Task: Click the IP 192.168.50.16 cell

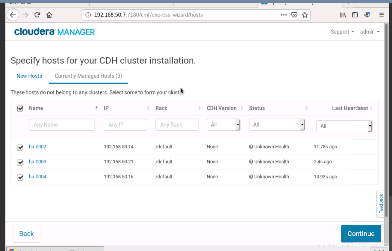Action: coord(119,177)
